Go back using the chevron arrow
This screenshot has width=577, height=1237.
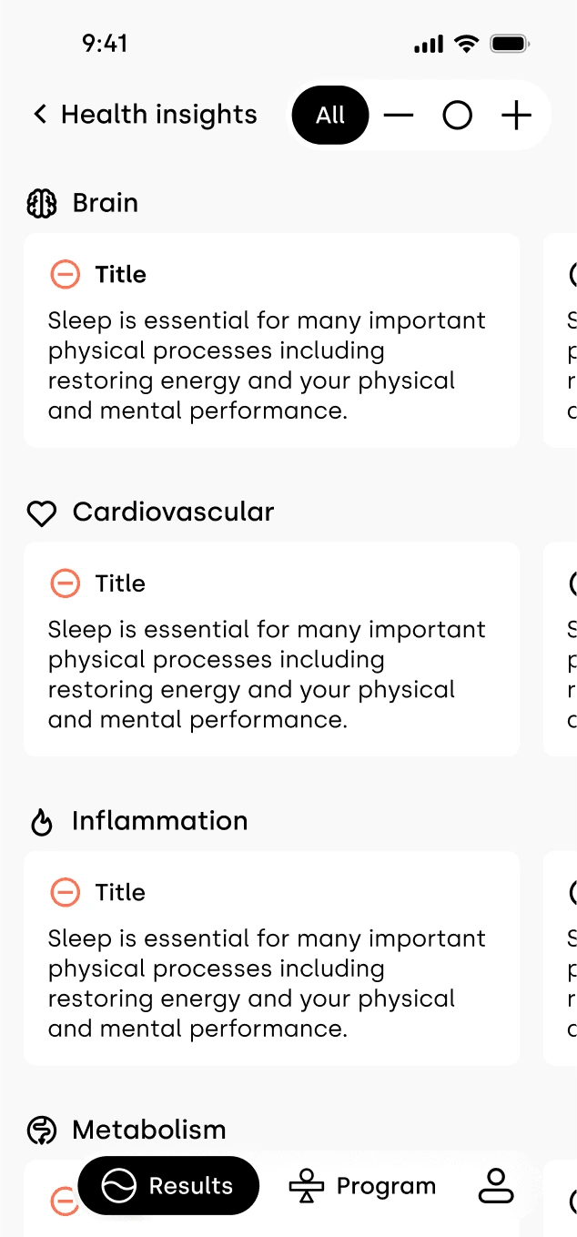[40, 115]
